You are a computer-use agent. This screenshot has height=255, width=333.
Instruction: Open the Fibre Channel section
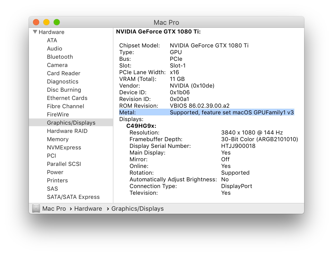click(65, 106)
